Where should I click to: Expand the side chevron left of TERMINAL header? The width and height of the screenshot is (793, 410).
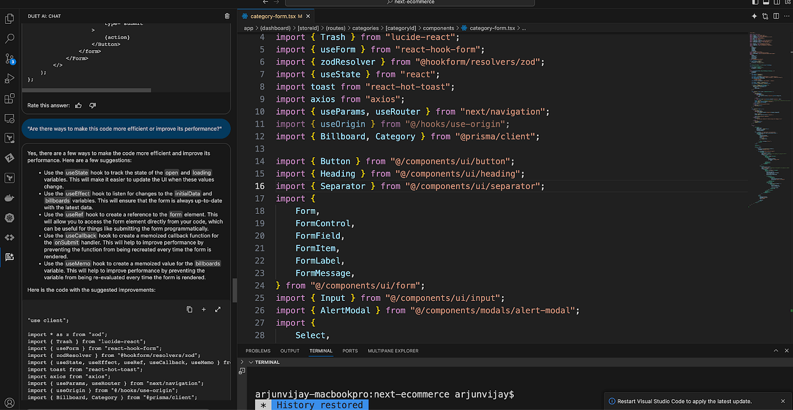(242, 362)
